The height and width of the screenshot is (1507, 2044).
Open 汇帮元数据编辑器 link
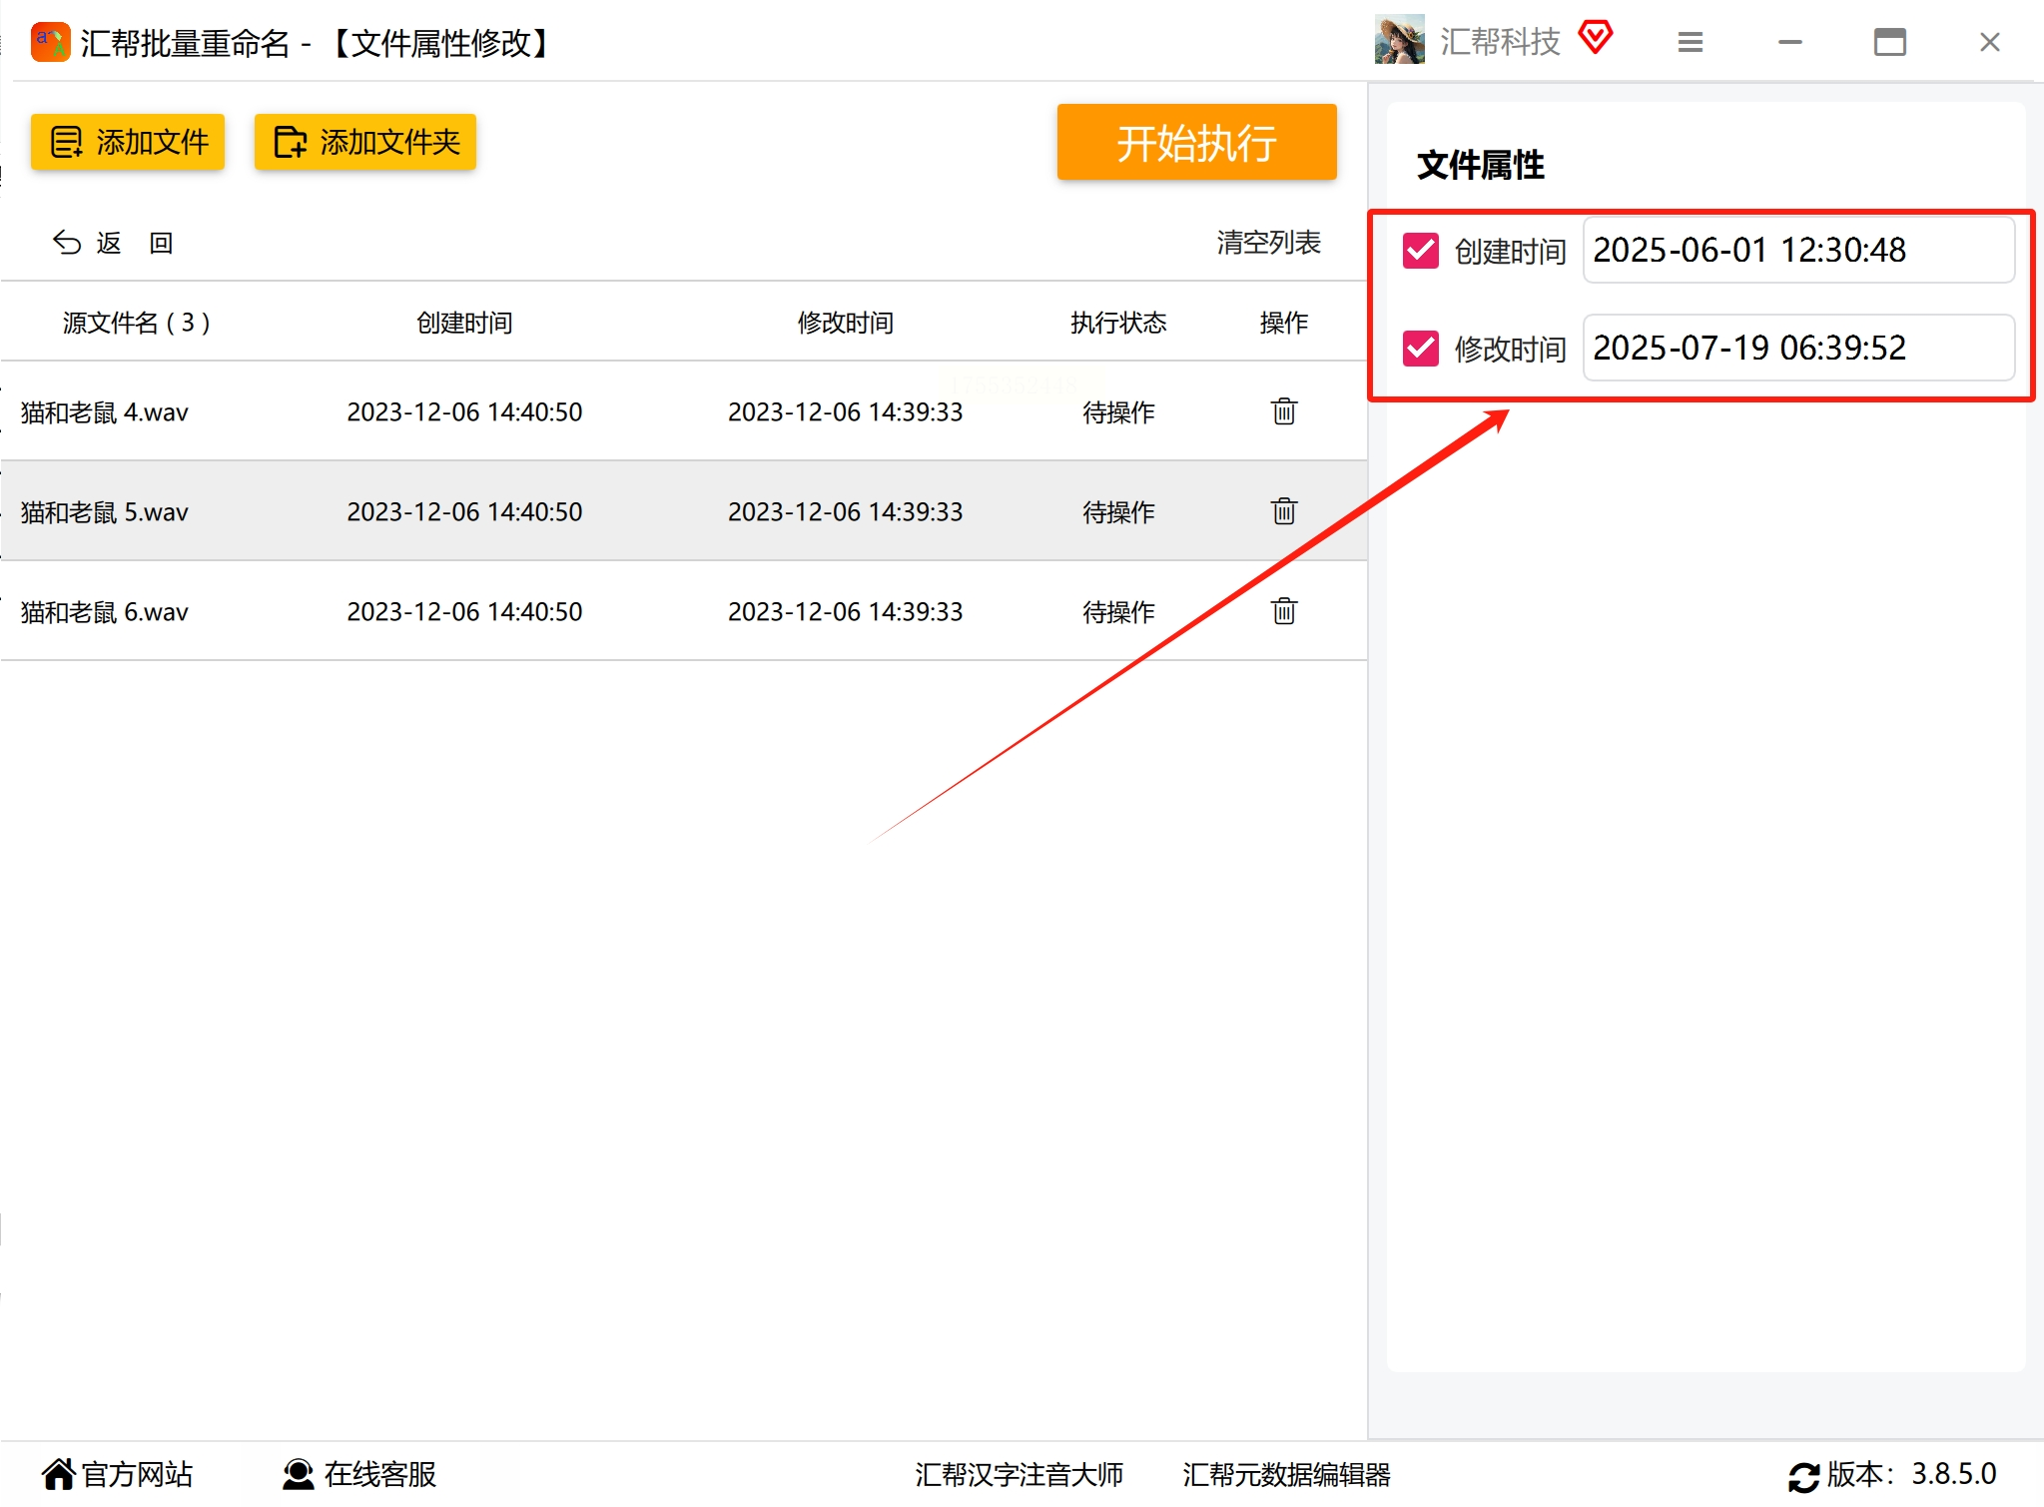click(x=1286, y=1474)
